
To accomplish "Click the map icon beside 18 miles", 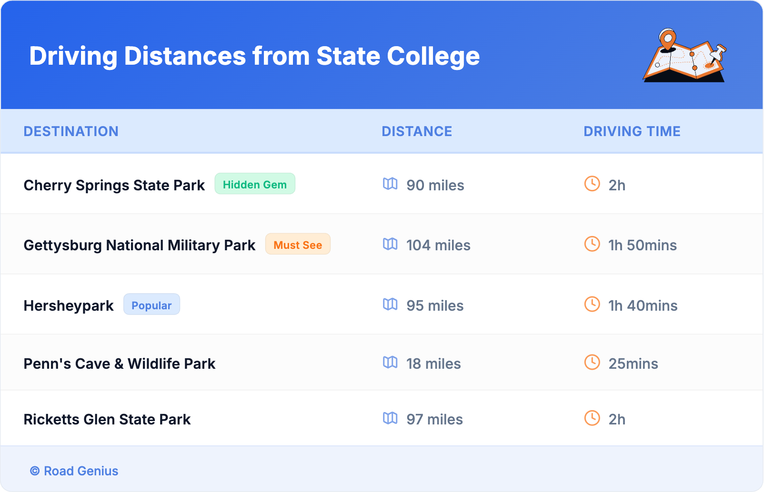I will pyautogui.click(x=390, y=363).
